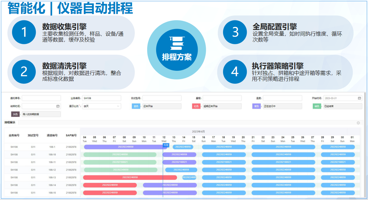The image size is (368, 200).
Task: Click the number 3 global config circle
Action: tap(235, 32)
